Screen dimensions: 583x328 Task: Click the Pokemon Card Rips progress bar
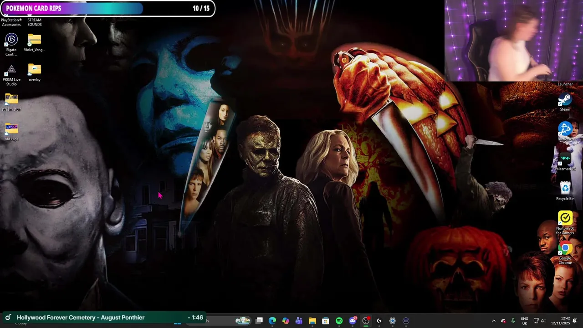pyautogui.click(x=107, y=8)
